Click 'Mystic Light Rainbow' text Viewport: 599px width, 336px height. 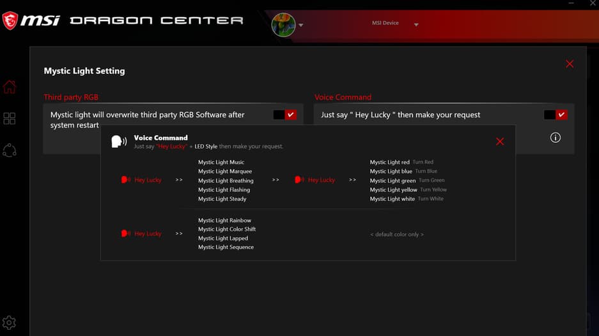(x=224, y=220)
